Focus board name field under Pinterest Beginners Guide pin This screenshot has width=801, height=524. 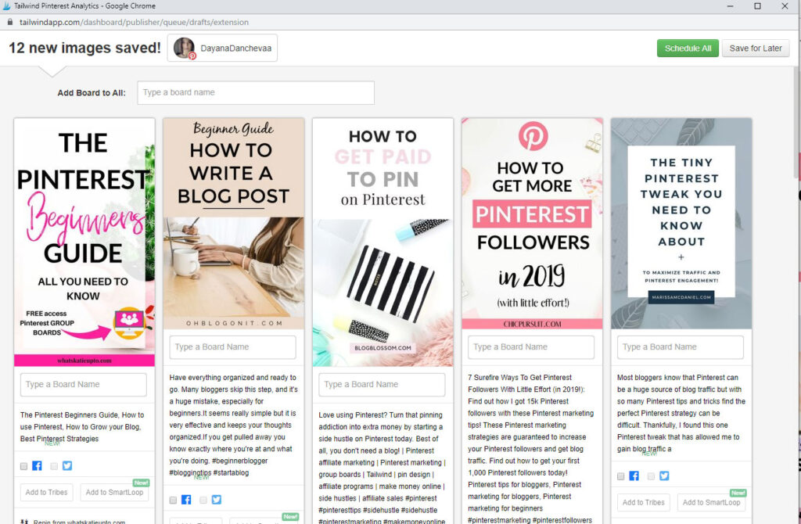tap(83, 384)
